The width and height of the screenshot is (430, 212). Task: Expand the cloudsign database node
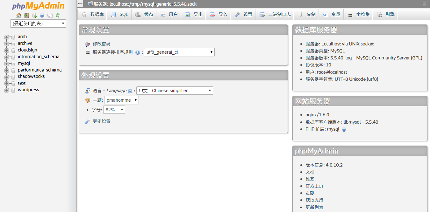[x=6, y=50]
